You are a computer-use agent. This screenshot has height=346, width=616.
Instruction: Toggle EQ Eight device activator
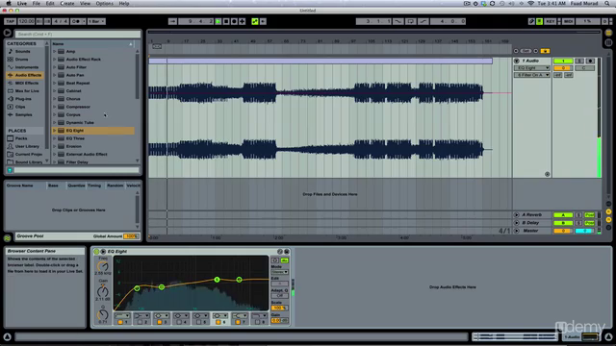(x=96, y=252)
